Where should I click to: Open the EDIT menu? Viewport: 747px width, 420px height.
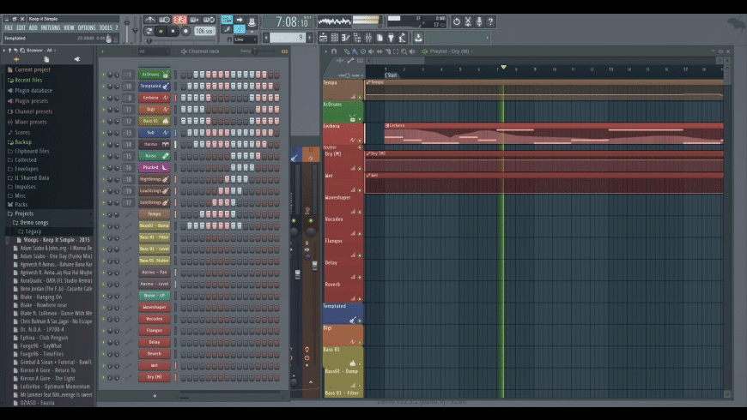tap(21, 28)
